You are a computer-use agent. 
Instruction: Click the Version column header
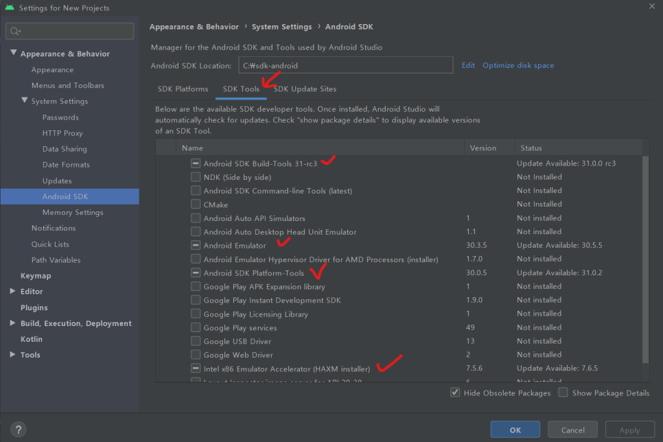pyautogui.click(x=489, y=148)
